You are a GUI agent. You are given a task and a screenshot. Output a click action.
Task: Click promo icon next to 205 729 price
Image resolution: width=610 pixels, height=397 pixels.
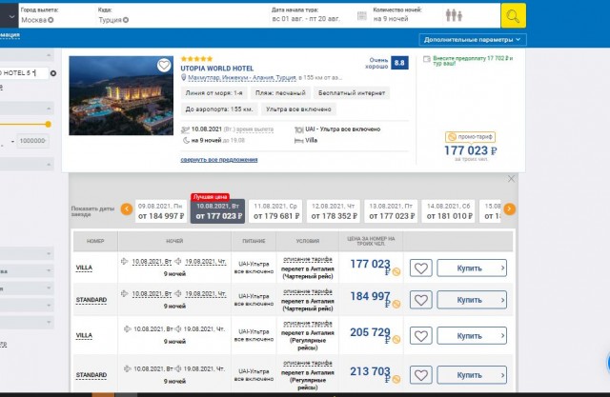396,340
